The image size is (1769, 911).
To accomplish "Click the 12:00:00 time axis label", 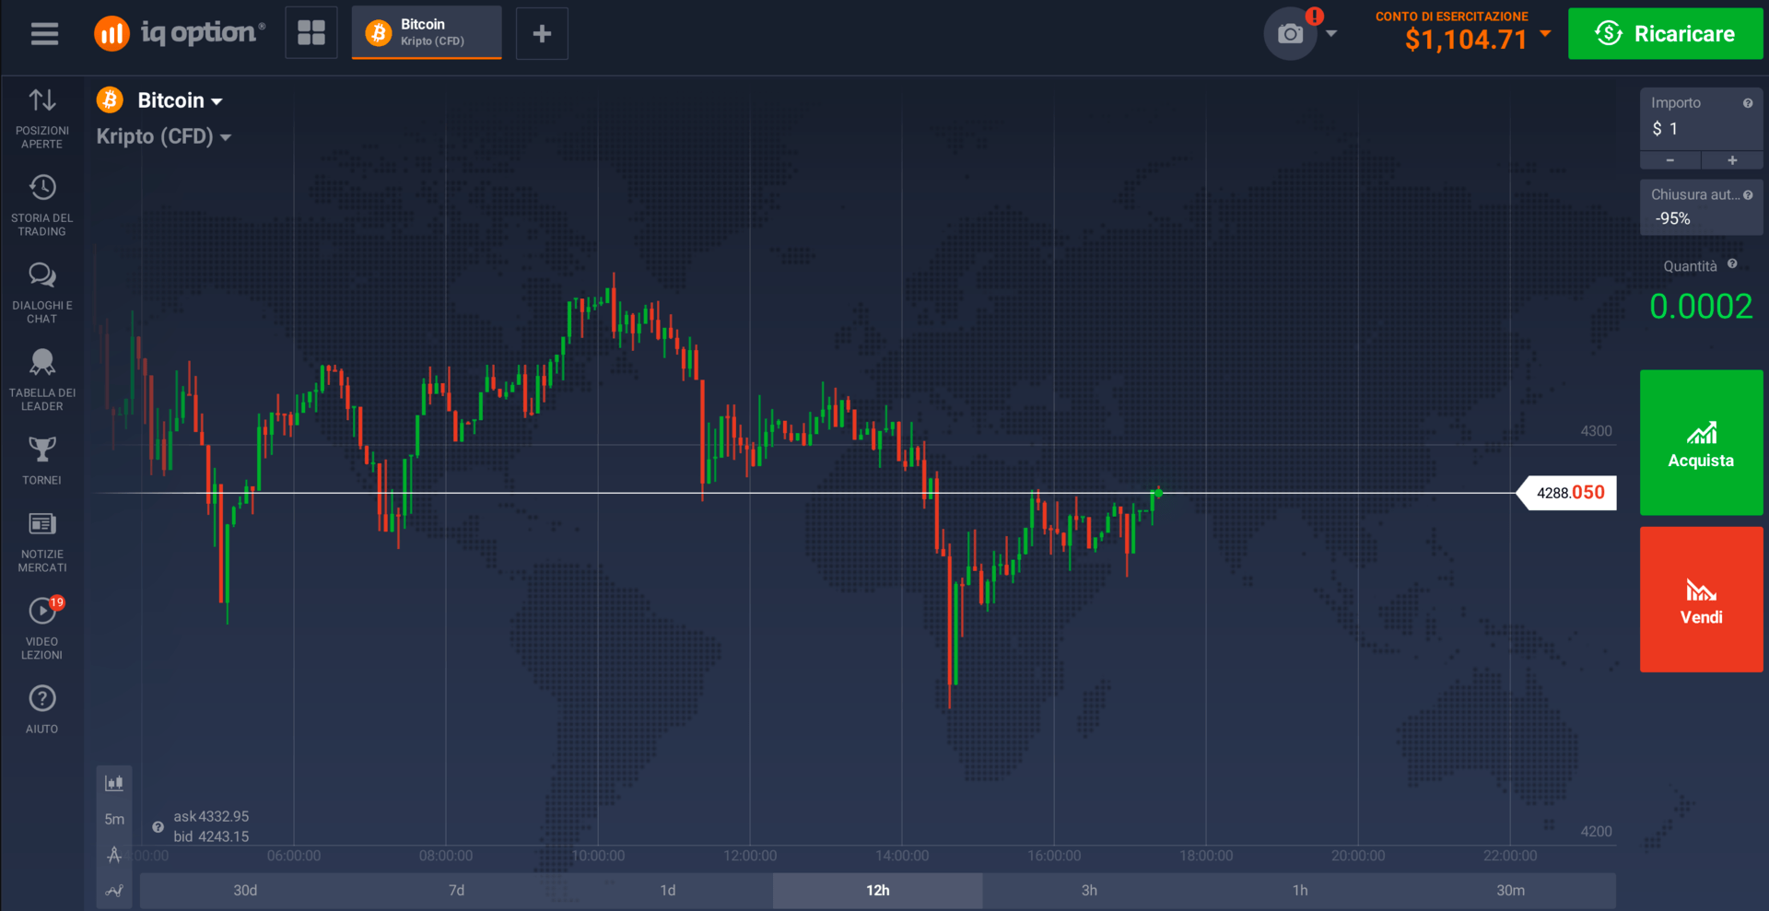I will pos(750,856).
